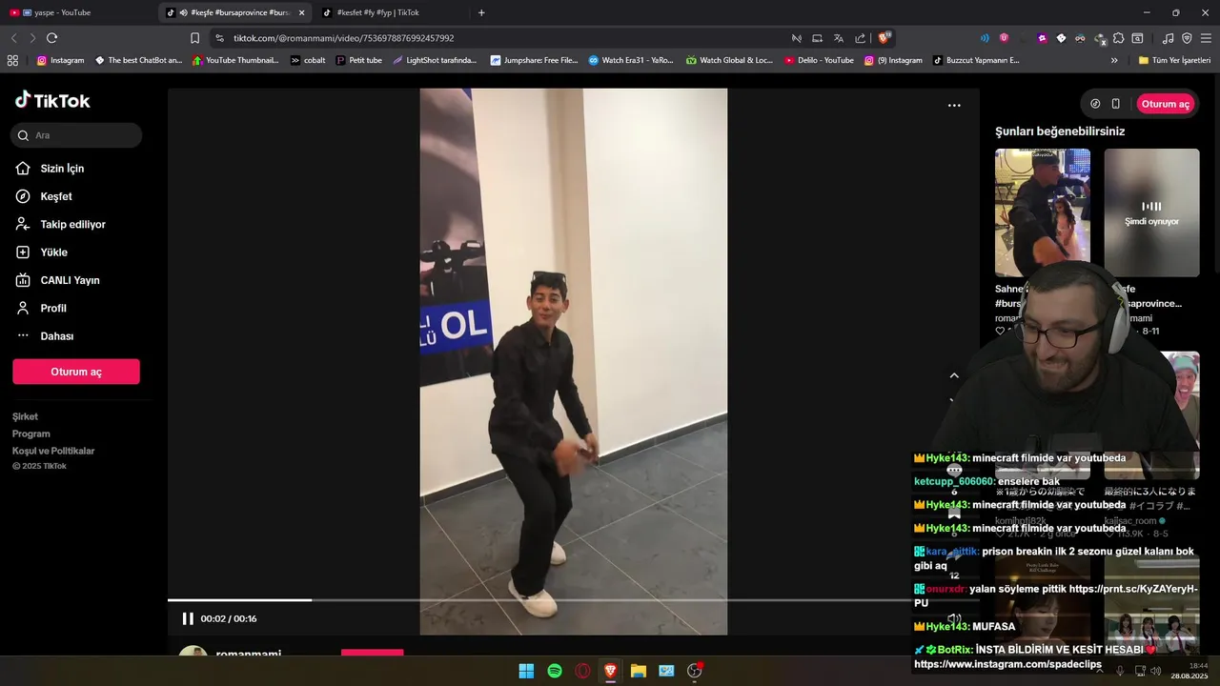1220x686 pixels.
Task: Open site settings icon in address bar
Action: tap(219, 38)
